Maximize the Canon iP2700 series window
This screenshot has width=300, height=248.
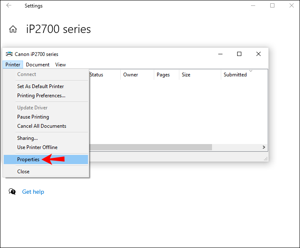[x=239, y=54]
